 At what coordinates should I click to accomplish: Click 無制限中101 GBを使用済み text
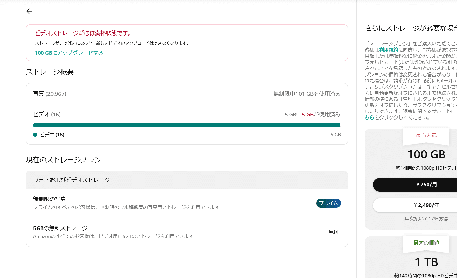[307, 94]
